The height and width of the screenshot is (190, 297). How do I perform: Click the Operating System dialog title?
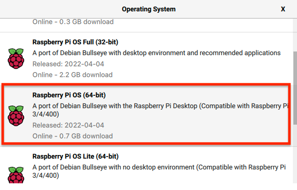[149, 9]
